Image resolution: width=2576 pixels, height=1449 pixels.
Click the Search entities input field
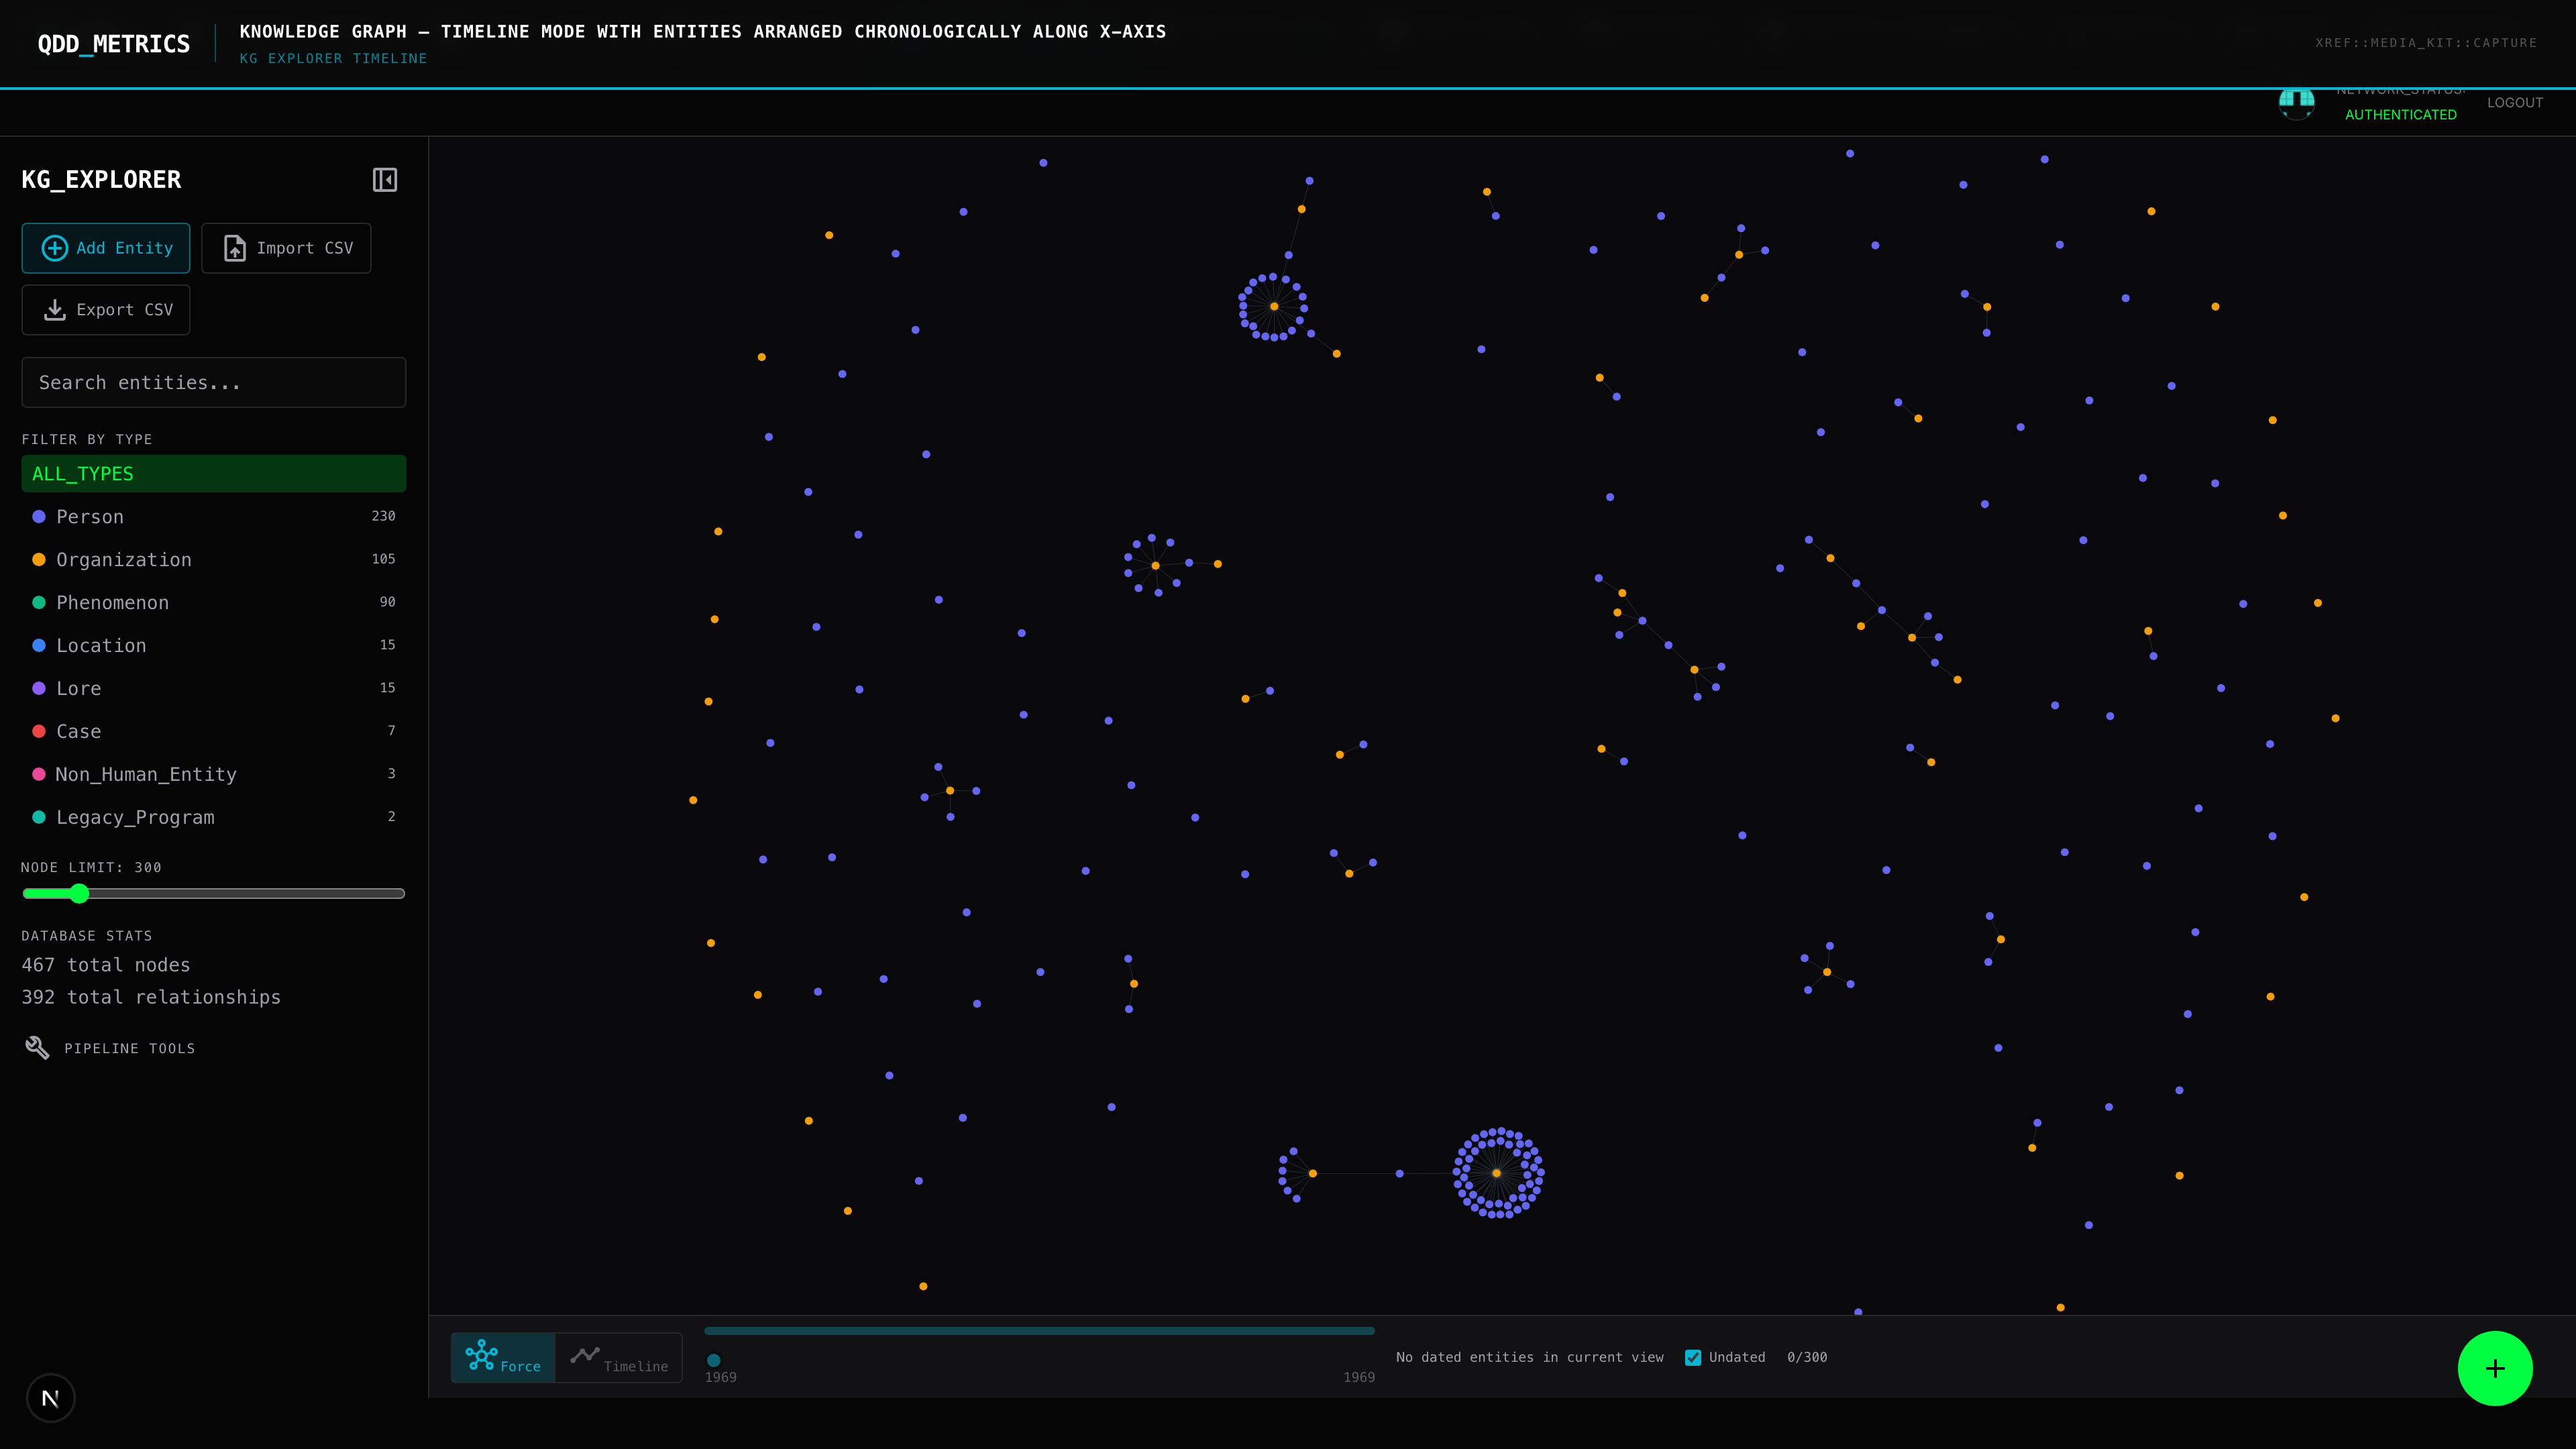click(214, 383)
